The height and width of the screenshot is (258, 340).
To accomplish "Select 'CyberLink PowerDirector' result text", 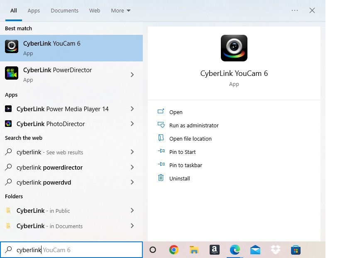I will pos(57,70).
